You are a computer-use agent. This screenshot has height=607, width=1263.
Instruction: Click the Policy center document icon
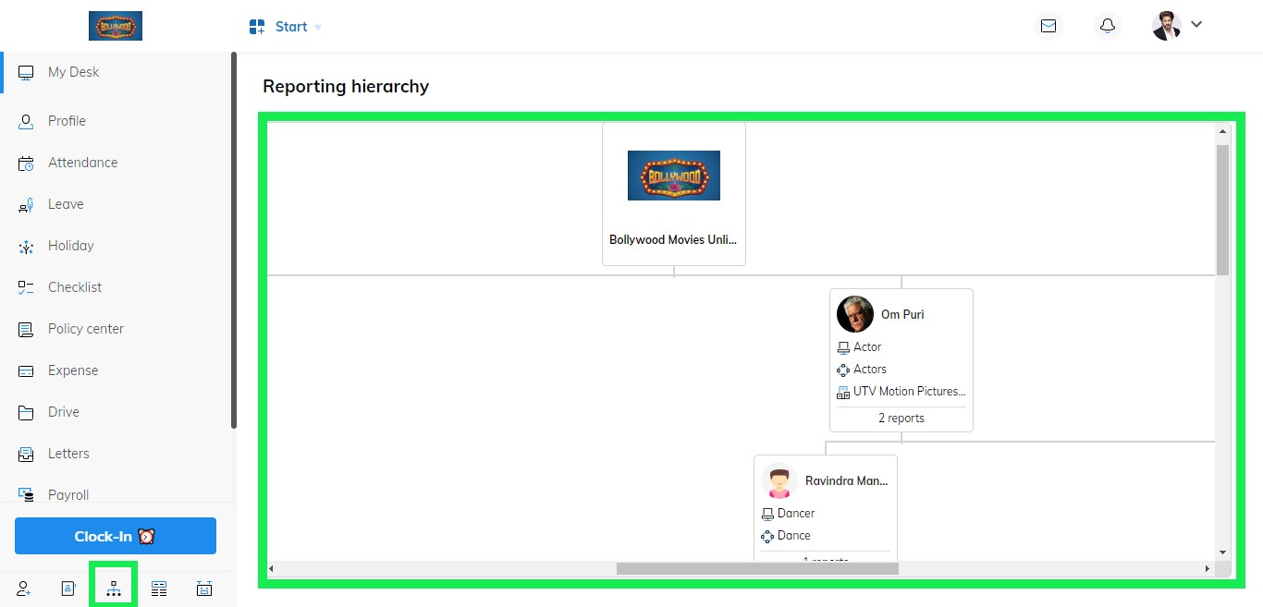click(26, 329)
